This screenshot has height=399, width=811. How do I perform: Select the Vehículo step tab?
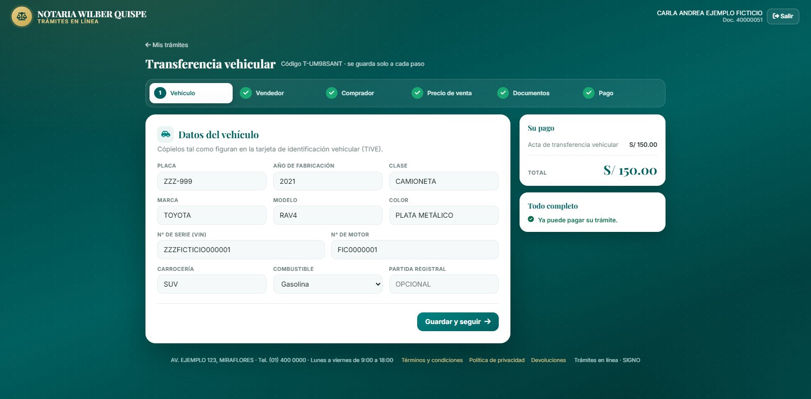(x=191, y=93)
